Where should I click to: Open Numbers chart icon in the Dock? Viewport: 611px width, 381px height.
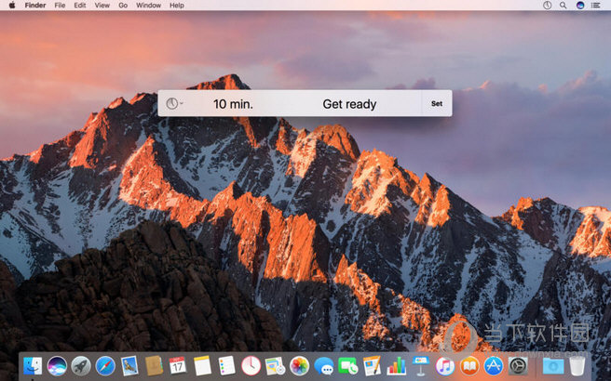[396, 366]
